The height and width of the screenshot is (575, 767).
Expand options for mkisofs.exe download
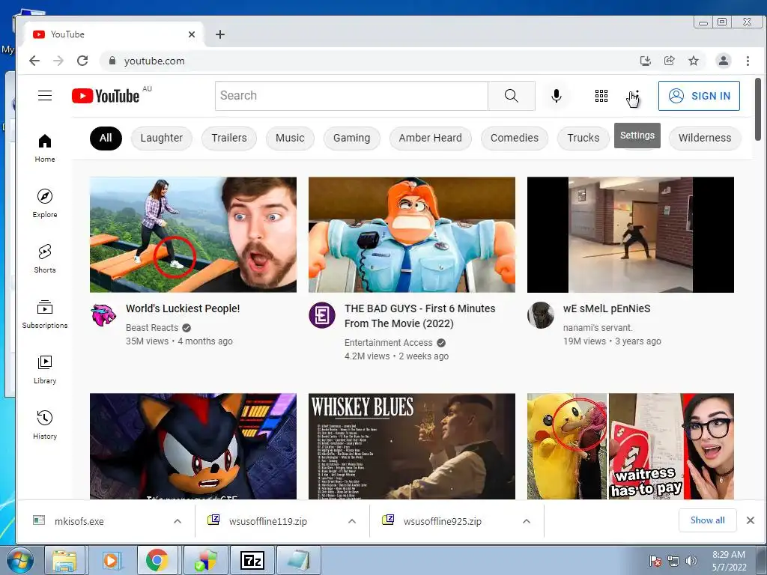[178, 521]
